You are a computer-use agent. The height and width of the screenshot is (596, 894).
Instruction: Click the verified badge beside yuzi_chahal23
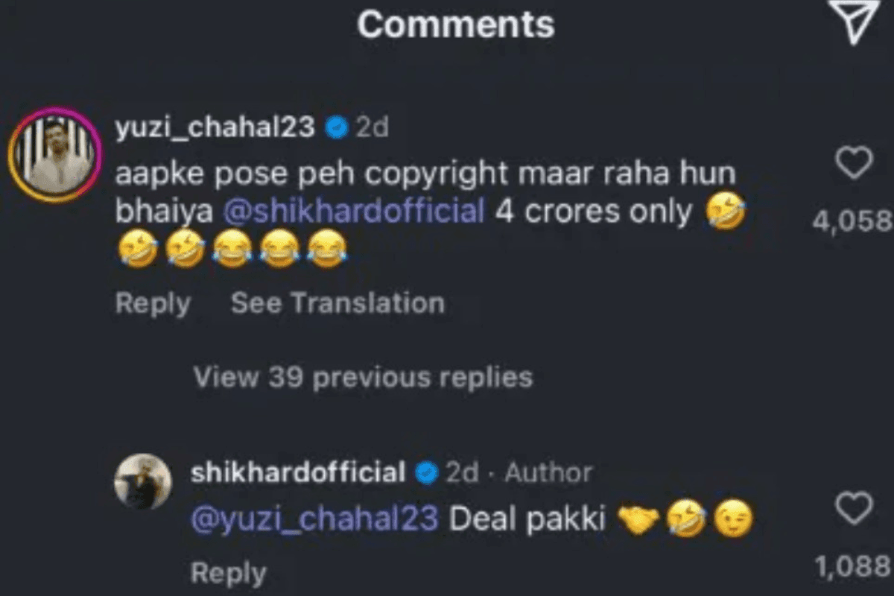(x=337, y=129)
